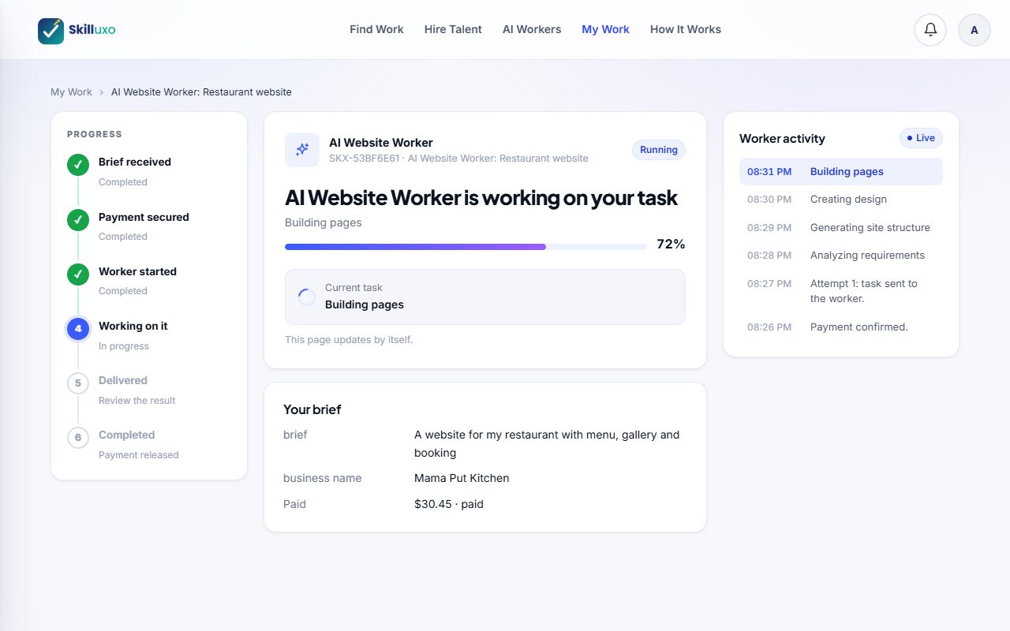Click "This page updates by itself." note
1010x631 pixels.
click(x=349, y=340)
